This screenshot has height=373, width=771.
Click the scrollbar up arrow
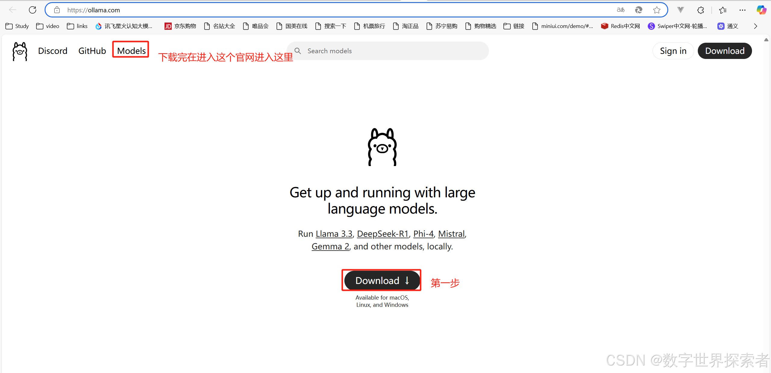766,40
